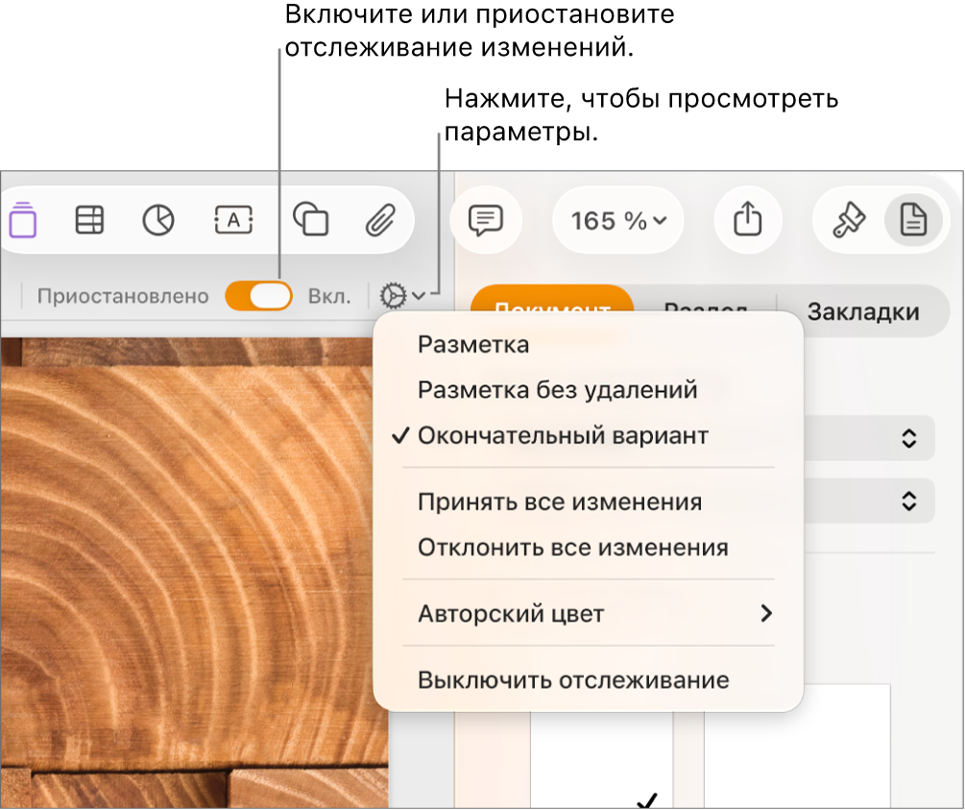The width and height of the screenshot is (965, 810).
Task: Click the Приостановлено label
Action: tap(123, 296)
